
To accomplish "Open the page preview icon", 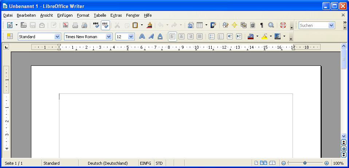I will pos(85,25).
